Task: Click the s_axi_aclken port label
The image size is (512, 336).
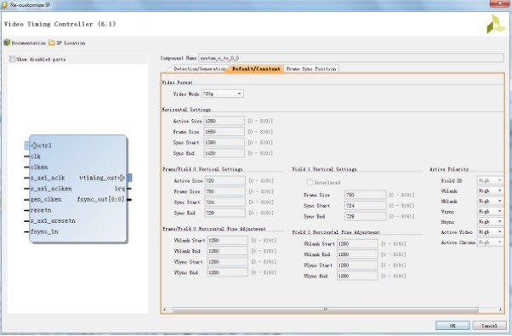Action: pos(51,189)
